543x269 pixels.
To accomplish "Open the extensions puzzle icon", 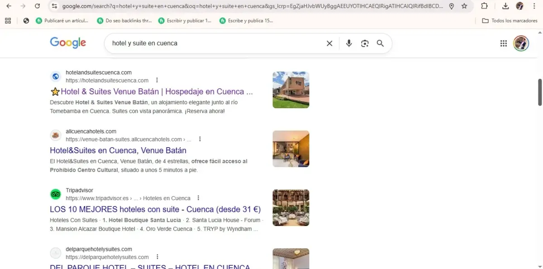I will point(484,6).
